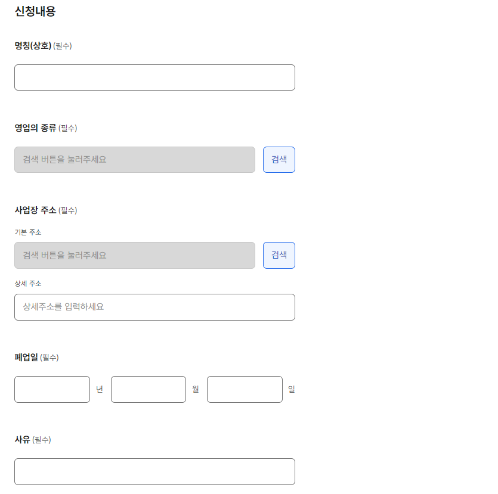498x494 pixels.
Task: Click the 년 unit label
Action: click(x=100, y=390)
